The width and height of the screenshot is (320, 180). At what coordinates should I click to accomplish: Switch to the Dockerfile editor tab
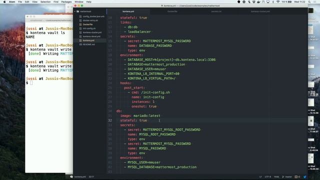tap(172, 11)
